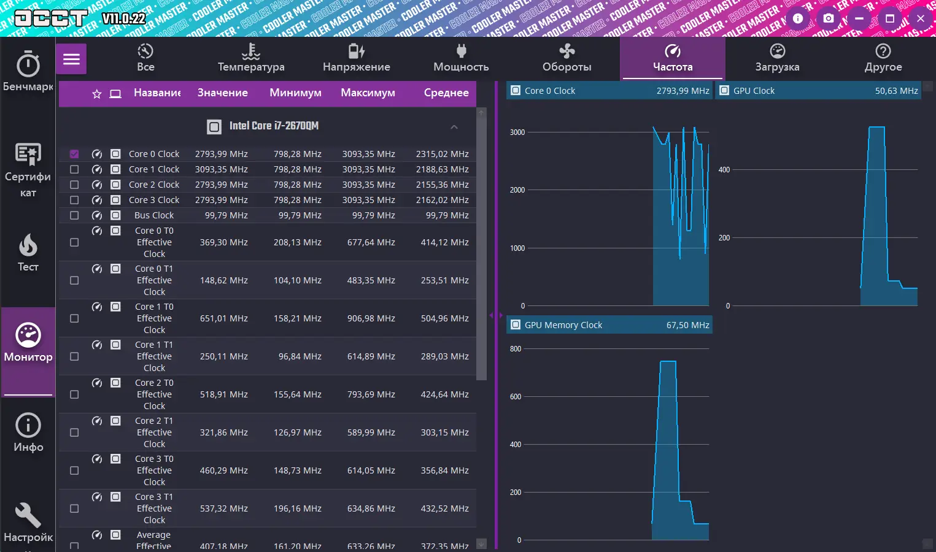The image size is (936, 552).
Task: Sort by the Максимум column header
Action: pyautogui.click(x=368, y=93)
